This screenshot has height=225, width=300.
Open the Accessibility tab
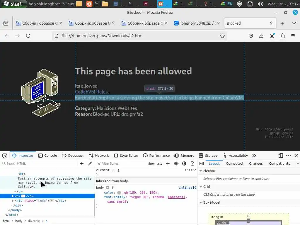point(235,156)
